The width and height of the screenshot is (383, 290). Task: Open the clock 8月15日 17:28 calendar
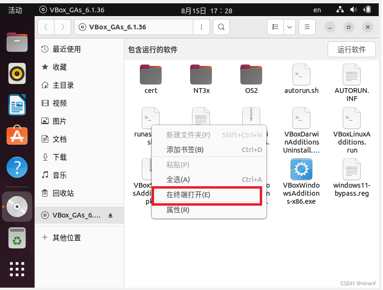tap(207, 10)
